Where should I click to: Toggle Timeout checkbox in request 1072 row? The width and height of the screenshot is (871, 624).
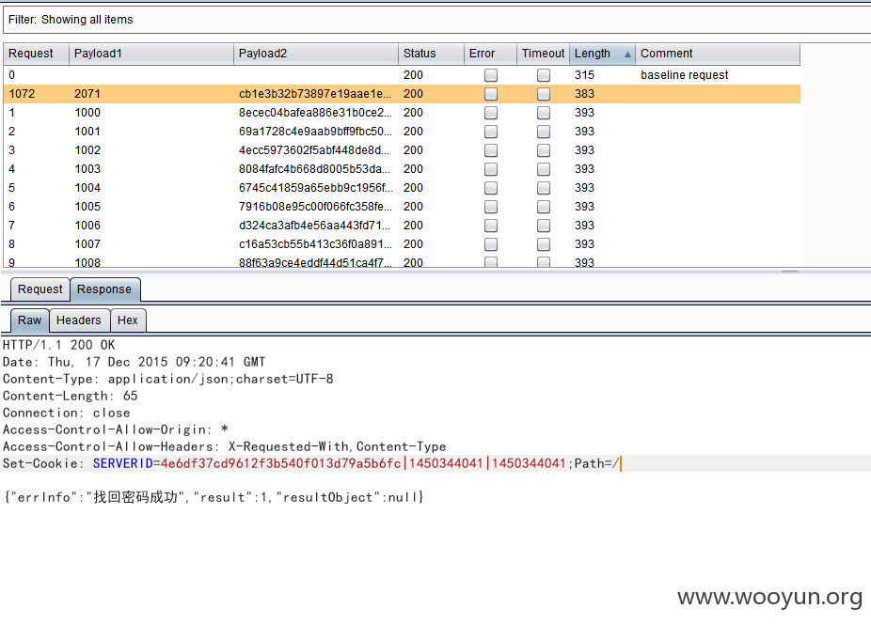544,94
